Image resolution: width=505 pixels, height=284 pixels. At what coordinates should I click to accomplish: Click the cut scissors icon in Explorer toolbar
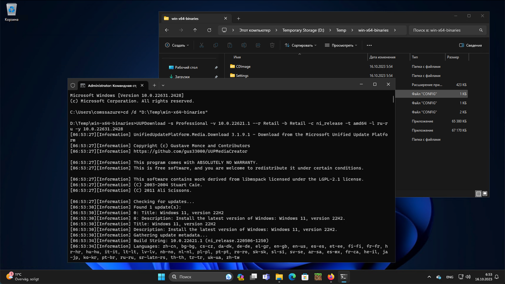coord(201,45)
